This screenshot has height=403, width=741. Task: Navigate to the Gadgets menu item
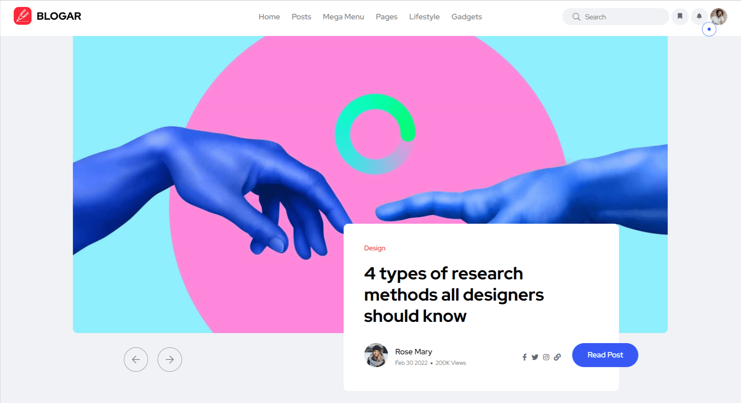[466, 17]
